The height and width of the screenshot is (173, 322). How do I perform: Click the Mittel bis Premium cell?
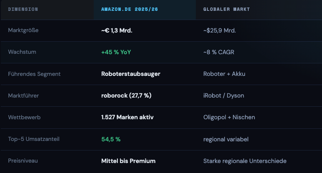(x=128, y=161)
